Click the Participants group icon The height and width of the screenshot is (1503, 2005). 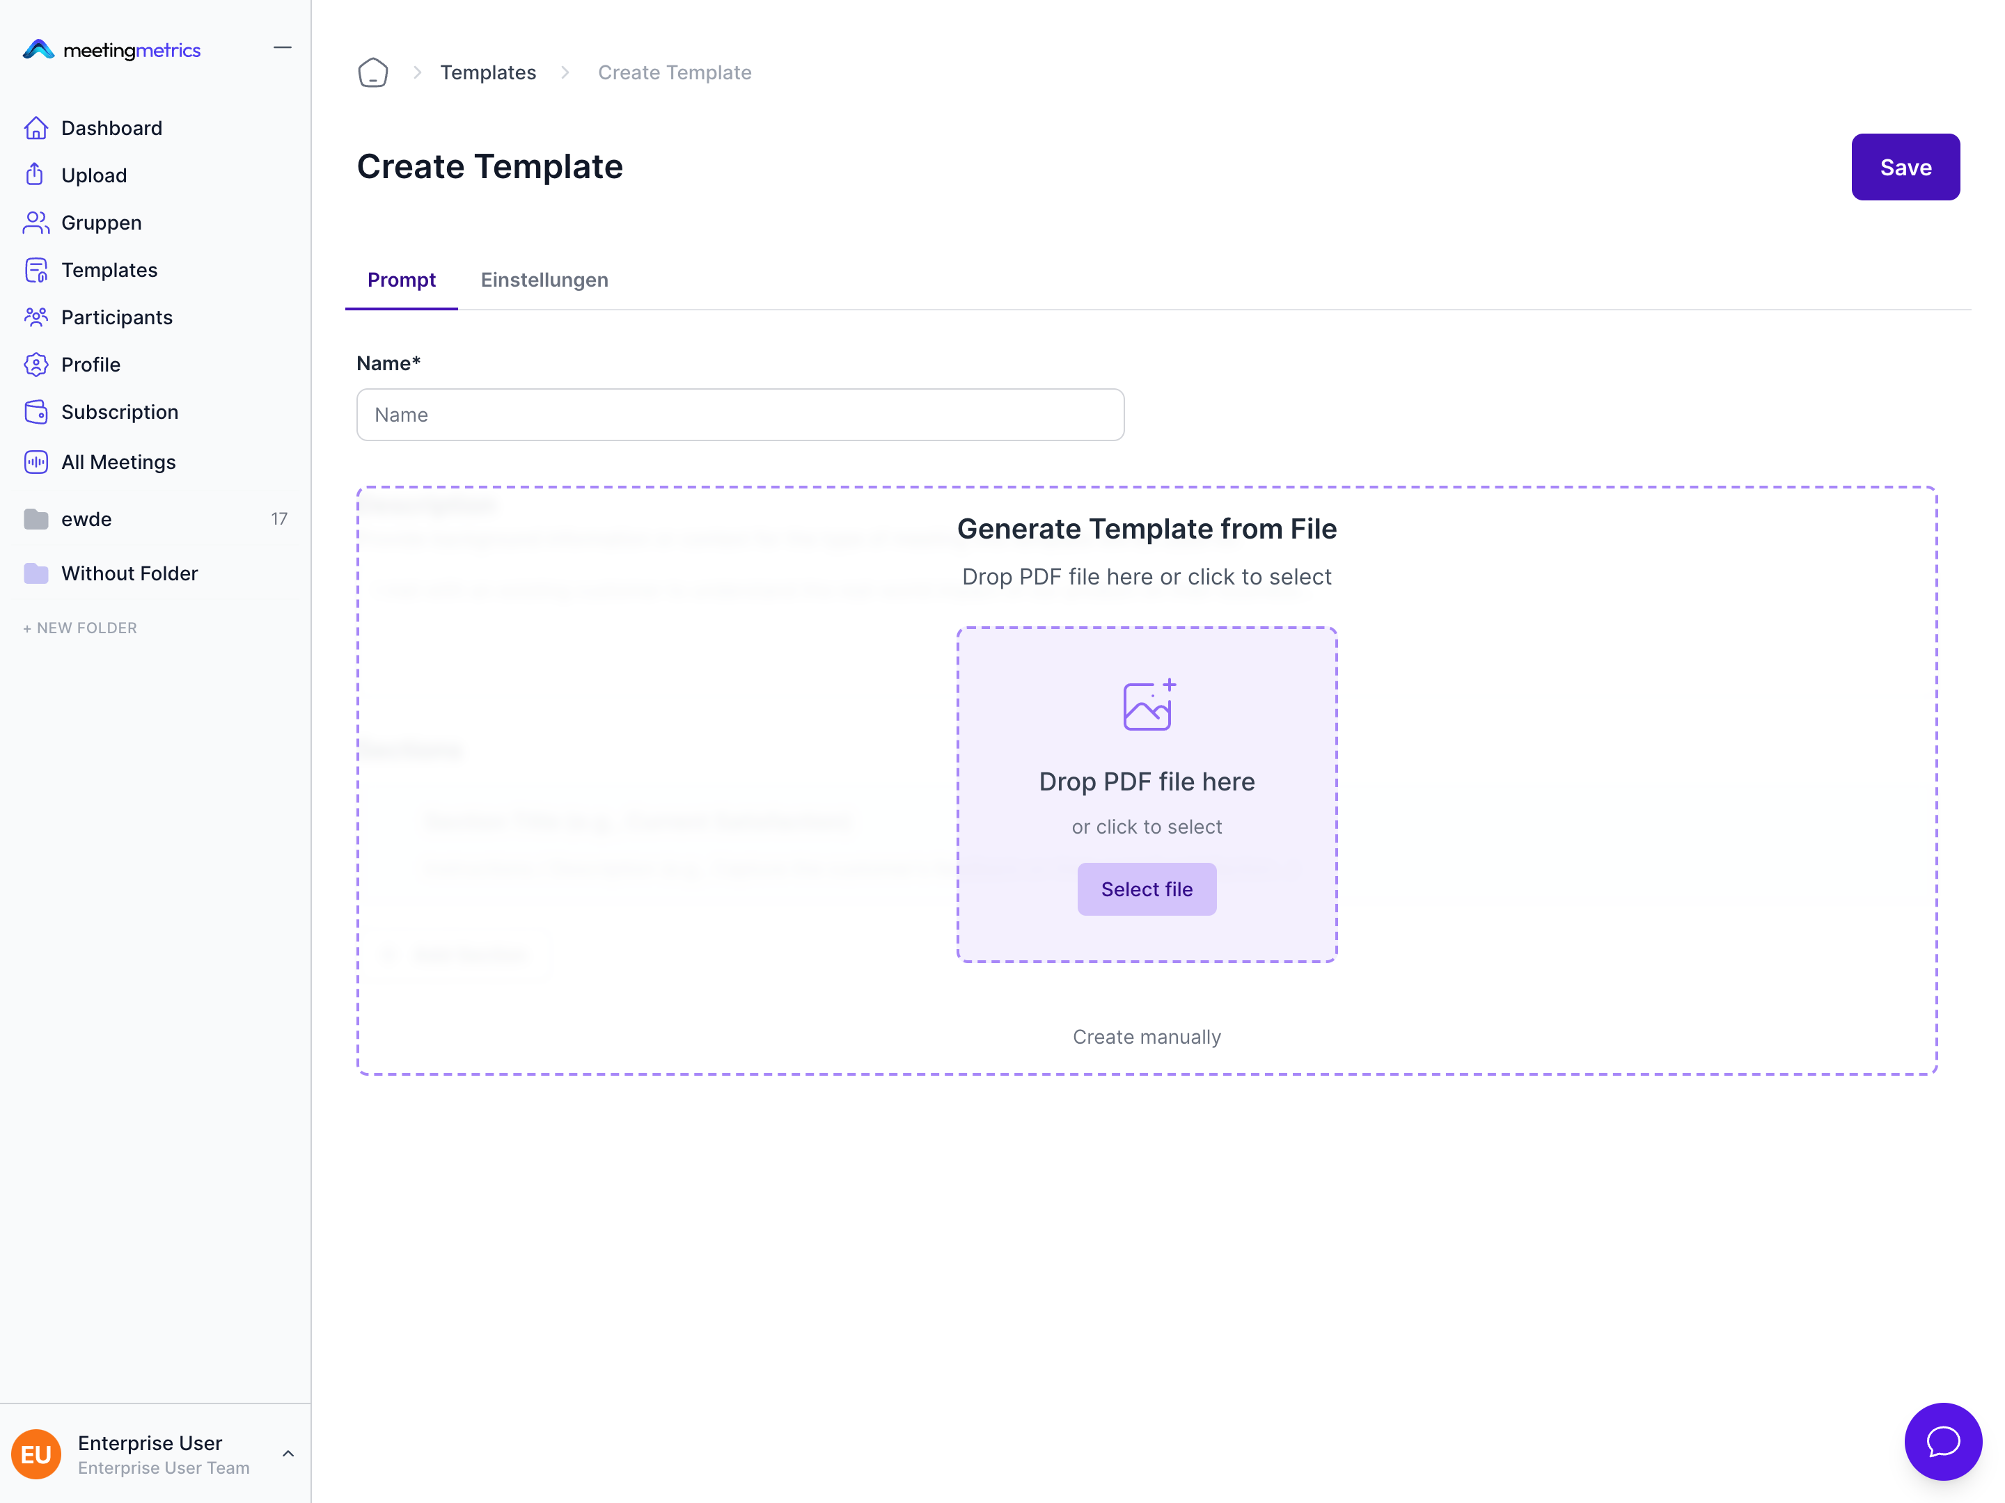pyautogui.click(x=36, y=317)
